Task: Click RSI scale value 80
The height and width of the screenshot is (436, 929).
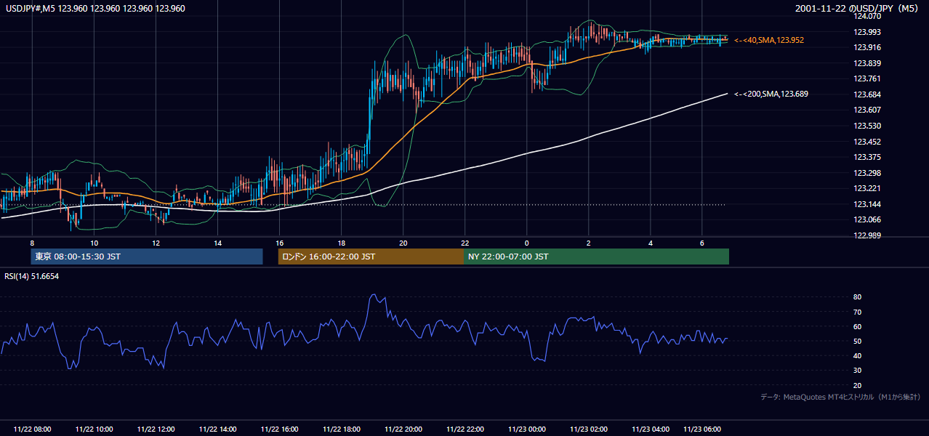Action: click(x=858, y=297)
